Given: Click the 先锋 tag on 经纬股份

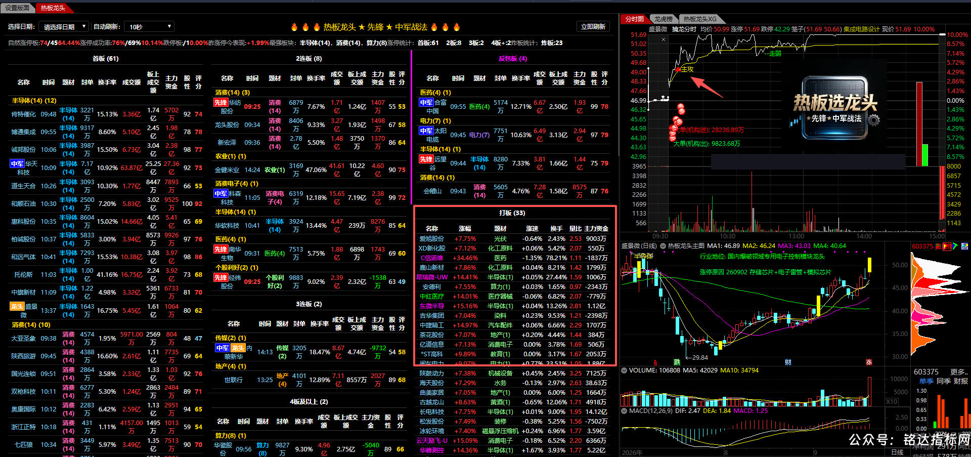Looking at the screenshot, I should point(220,277).
